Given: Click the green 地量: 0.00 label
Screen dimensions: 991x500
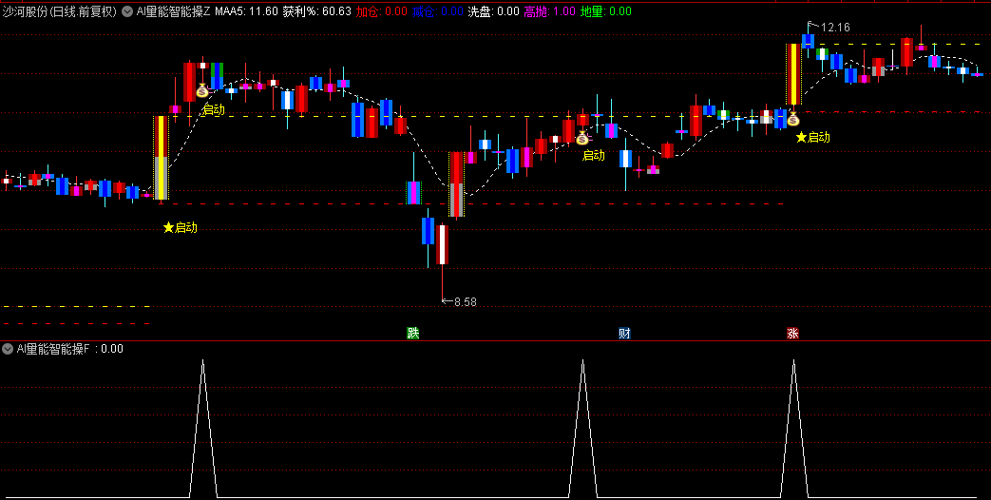Looking at the screenshot, I should click(x=605, y=11).
